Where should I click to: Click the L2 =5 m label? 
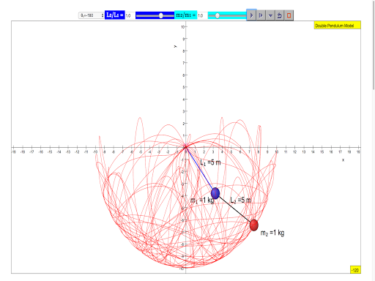click(x=240, y=201)
